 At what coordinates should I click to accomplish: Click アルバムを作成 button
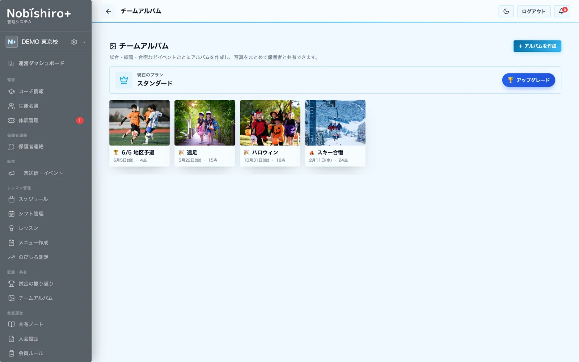click(x=537, y=46)
